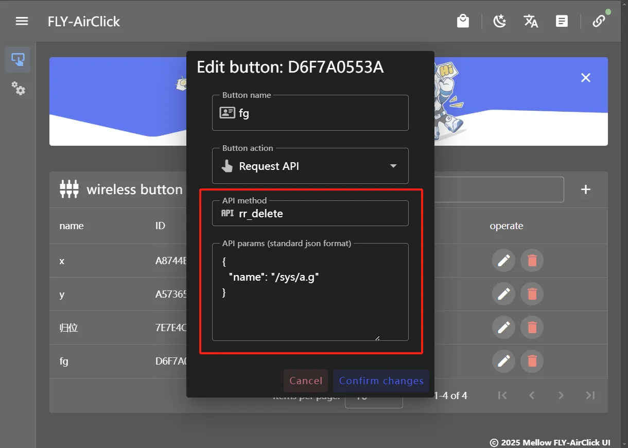Open the settings gears sidebar icon
This screenshot has height=448, width=628.
click(x=18, y=88)
